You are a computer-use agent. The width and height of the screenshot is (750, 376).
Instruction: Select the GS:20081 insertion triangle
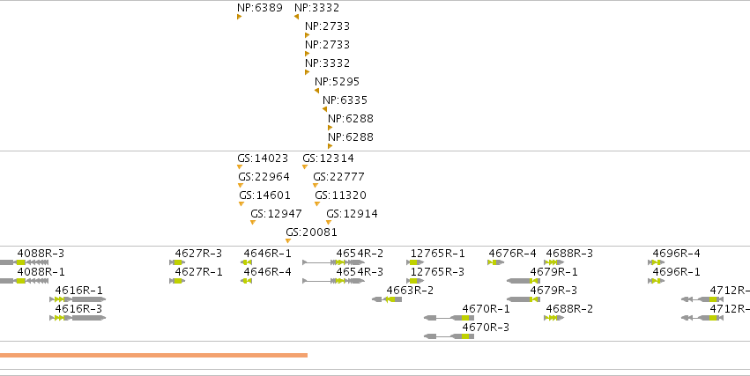pyautogui.click(x=288, y=241)
